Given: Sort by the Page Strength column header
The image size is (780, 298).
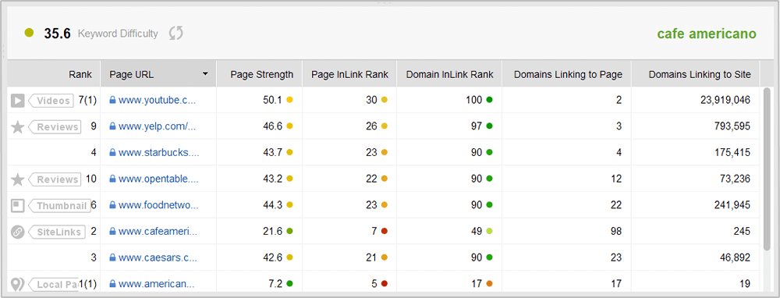Looking at the screenshot, I should [259, 74].
